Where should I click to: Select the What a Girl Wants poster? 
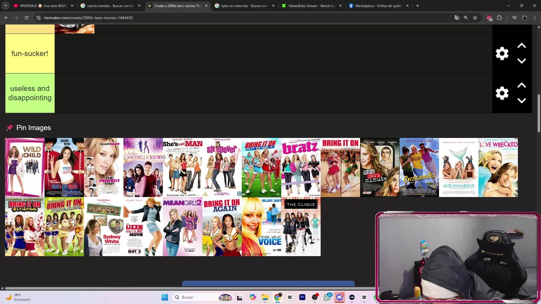click(x=64, y=167)
